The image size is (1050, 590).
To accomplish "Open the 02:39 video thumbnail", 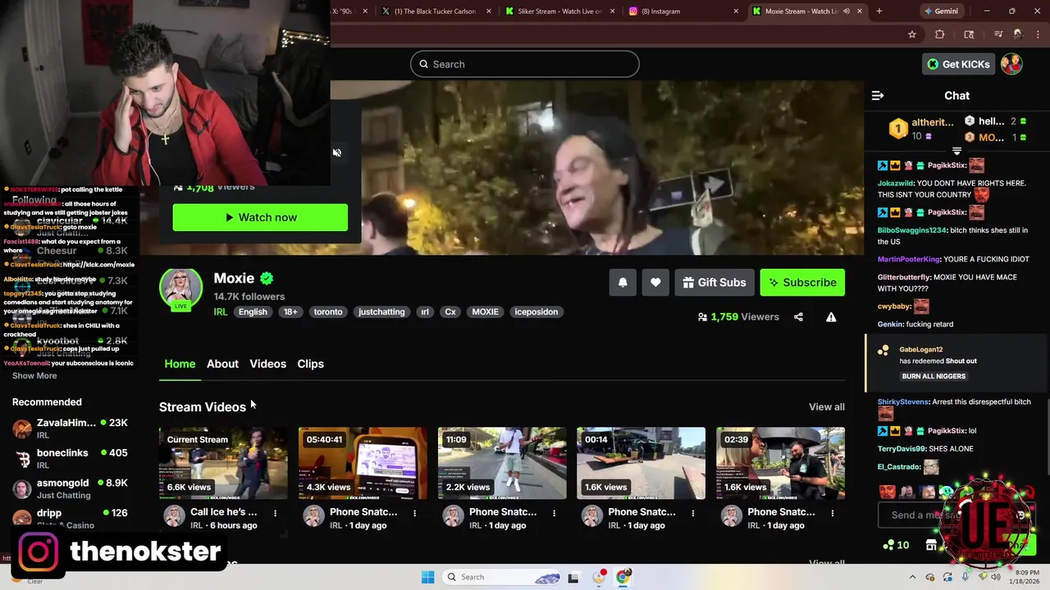I will [780, 463].
